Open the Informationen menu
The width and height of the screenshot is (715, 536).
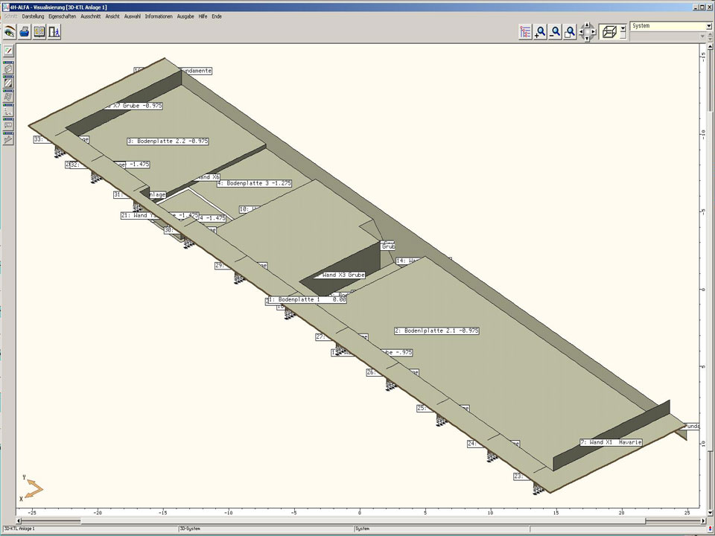(x=159, y=16)
